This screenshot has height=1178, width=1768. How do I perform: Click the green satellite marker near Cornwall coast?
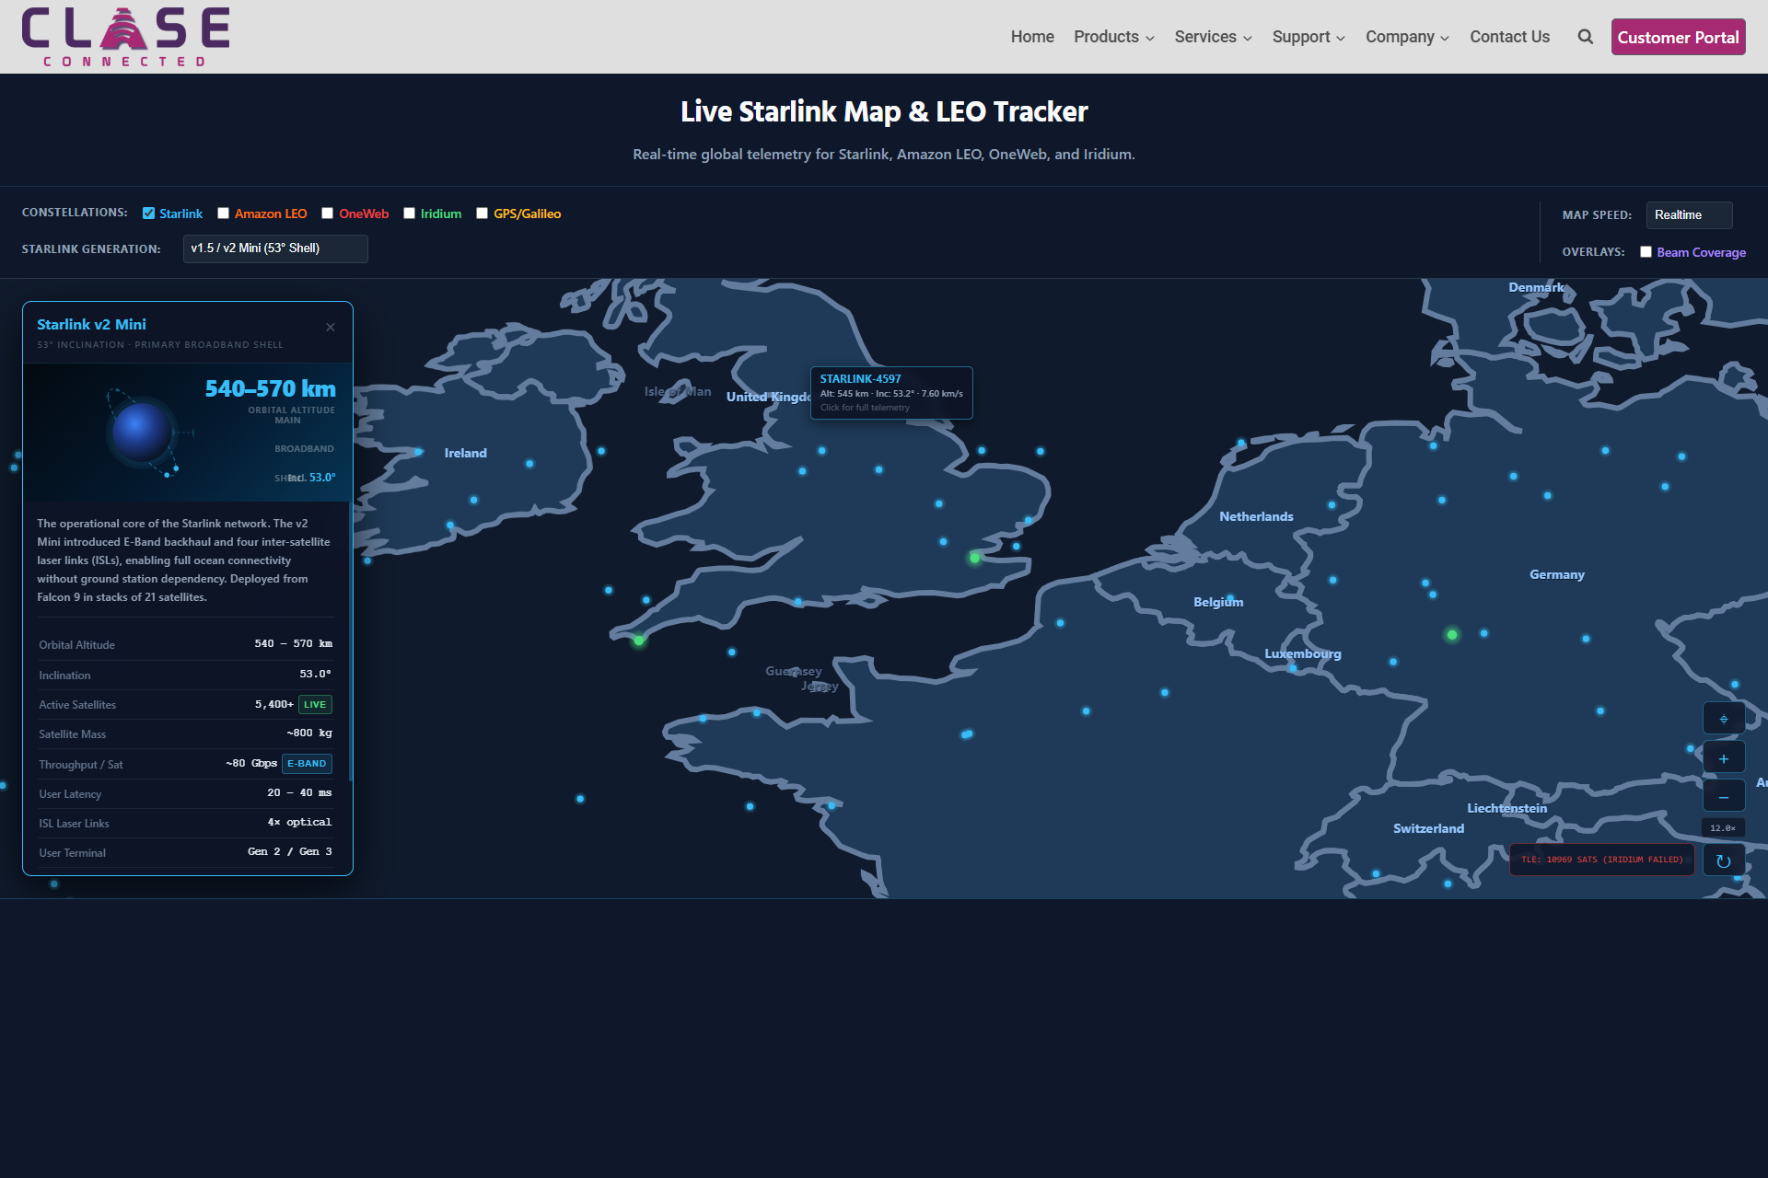[x=639, y=641]
